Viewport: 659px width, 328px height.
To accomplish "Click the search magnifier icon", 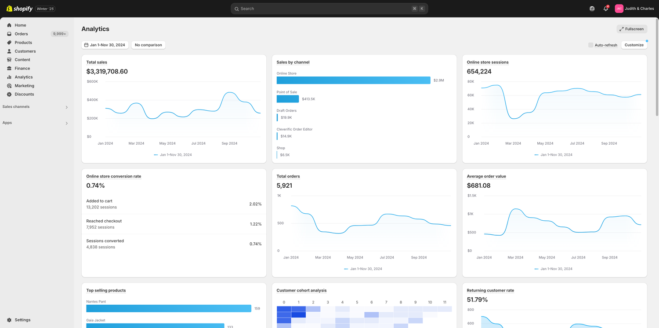I will (237, 9).
